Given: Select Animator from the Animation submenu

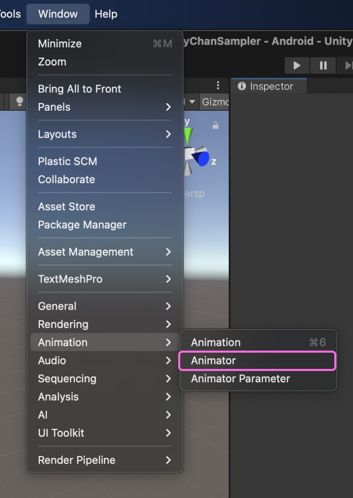Looking at the screenshot, I should [257, 361].
